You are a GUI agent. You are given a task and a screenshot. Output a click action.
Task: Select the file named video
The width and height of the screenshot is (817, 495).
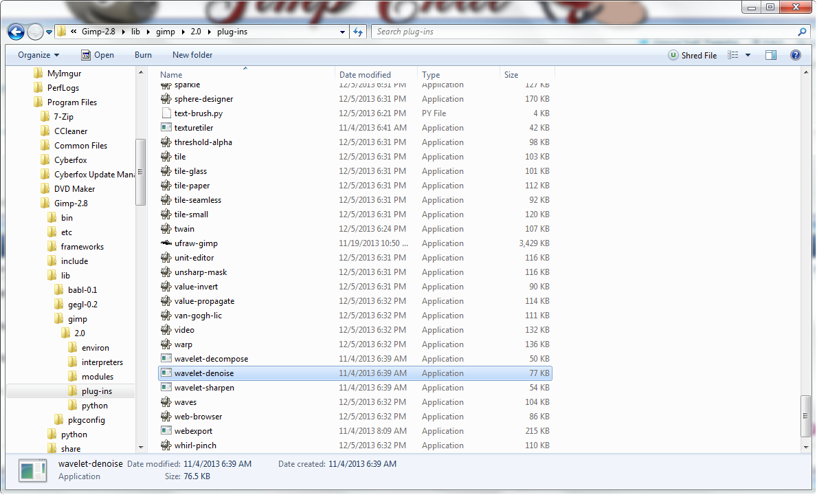[x=184, y=330]
